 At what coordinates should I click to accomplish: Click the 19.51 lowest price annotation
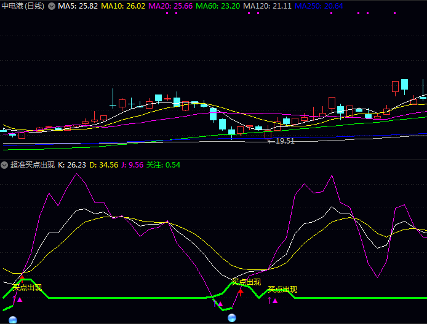(x=284, y=141)
